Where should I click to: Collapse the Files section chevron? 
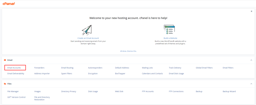[251, 84]
